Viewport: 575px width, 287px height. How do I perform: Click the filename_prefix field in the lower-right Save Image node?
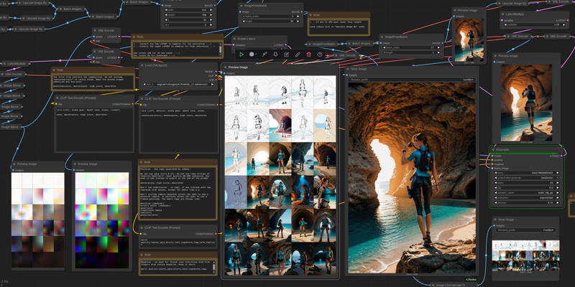click(x=525, y=230)
